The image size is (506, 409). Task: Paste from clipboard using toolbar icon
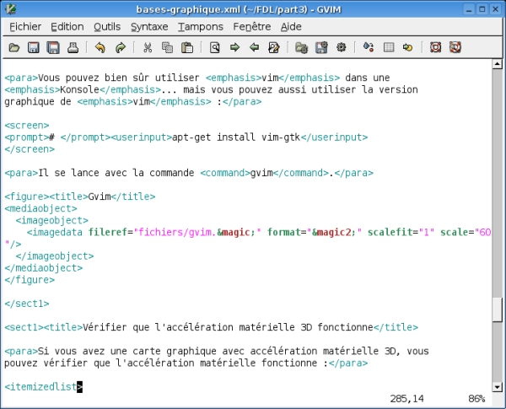point(186,47)
